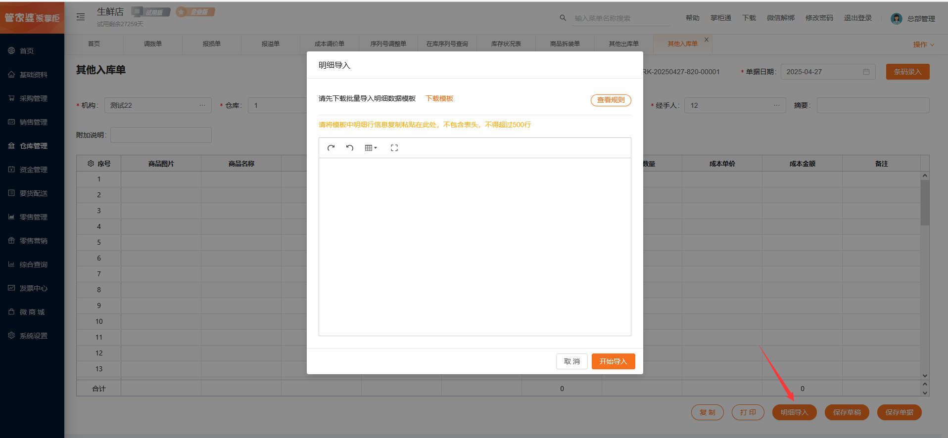Open 系统设置 in the sidebar
Image resolution: width=948 pixels, height=438 pixels.
point(32,336)
